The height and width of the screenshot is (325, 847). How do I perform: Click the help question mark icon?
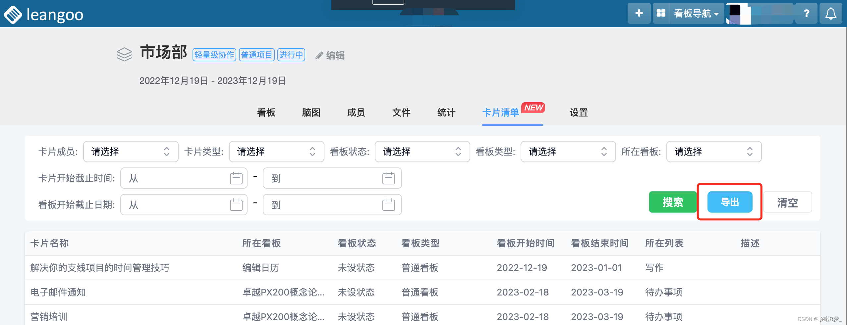[806, 13]
